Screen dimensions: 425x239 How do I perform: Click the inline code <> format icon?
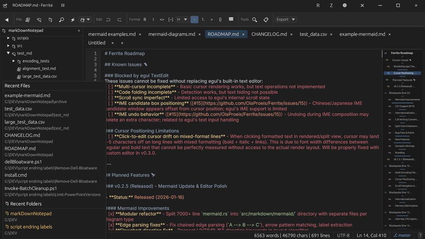(x=162, y=20)
